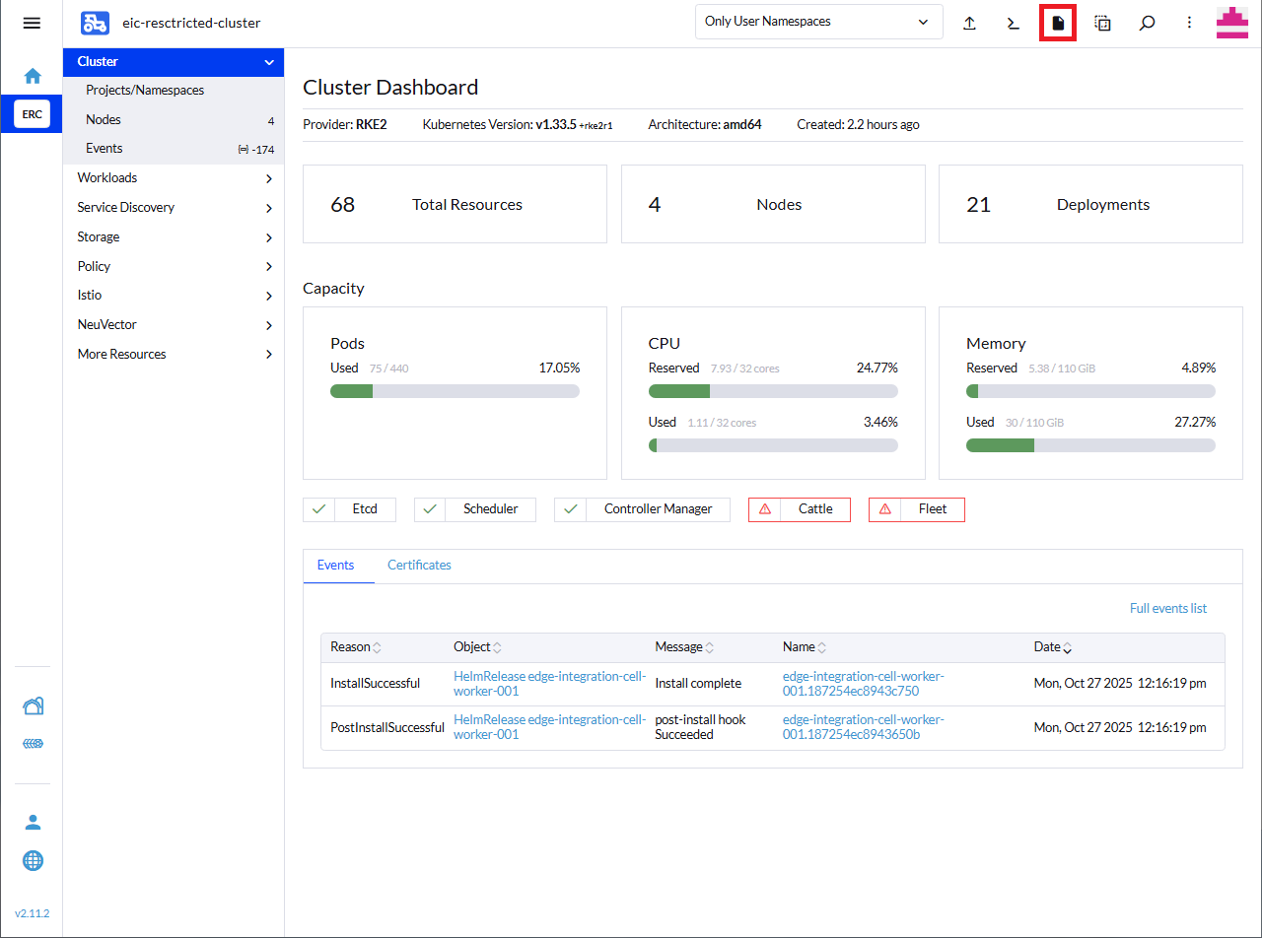This screenshot has height=938, width=1262.
Task: Open the resource search
Action: [1147, 22]
